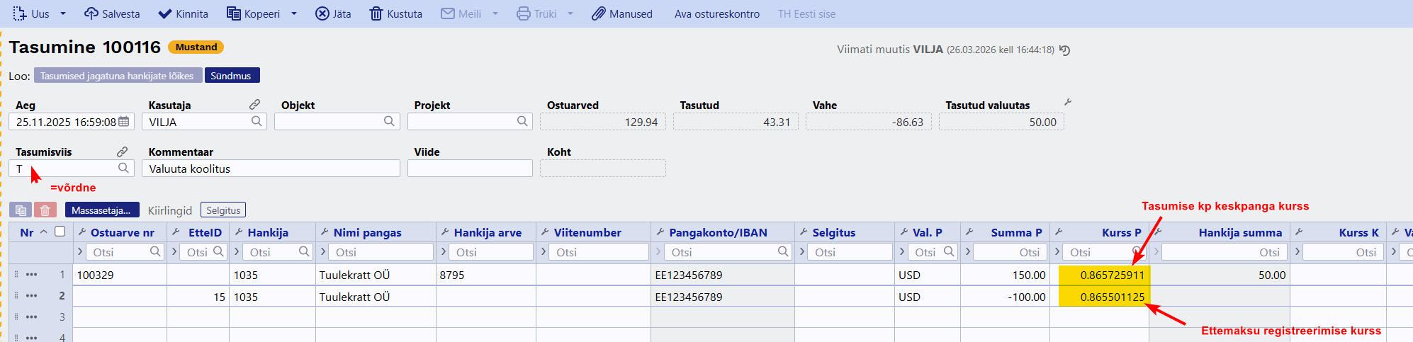Click the Selgitus button next to Kiirlingid
The width and height of the screenshot is (1413, 342).
223,210
